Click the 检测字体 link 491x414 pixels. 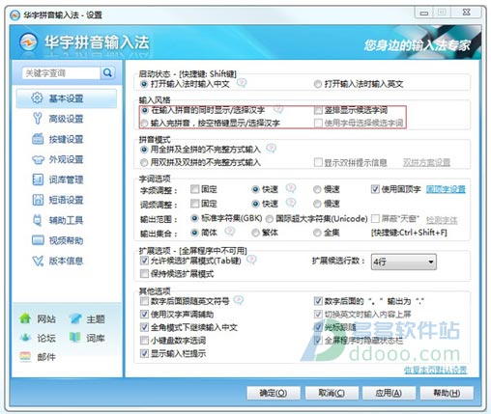pyautogui.click(x=442, y=220)
